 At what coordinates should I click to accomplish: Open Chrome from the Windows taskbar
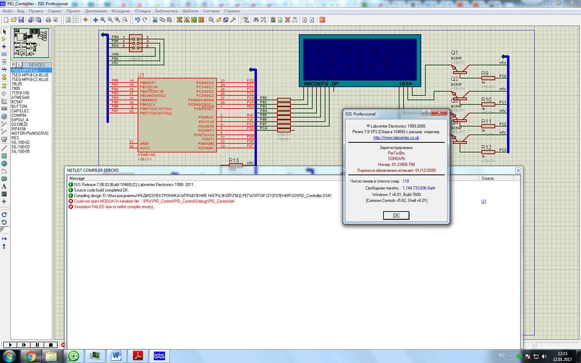[x=31, y=356]
